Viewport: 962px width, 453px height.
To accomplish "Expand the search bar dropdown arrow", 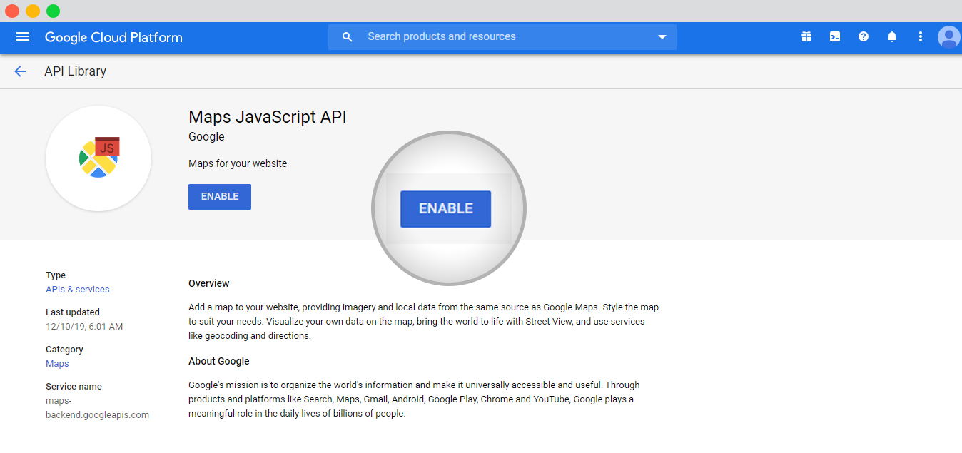I will [662, 37].
